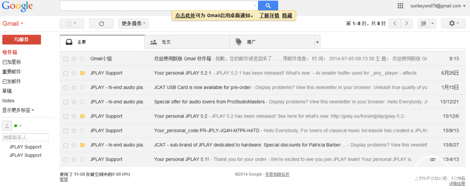Open 收件箱 in sidebar

tap(9, 52)
